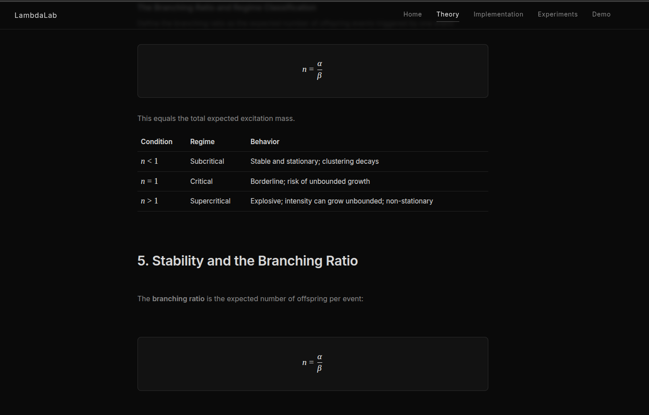Select the Subcritical regime cell
Screen dimensions: 649x415
pyautogui.click(x=207, y=161)
